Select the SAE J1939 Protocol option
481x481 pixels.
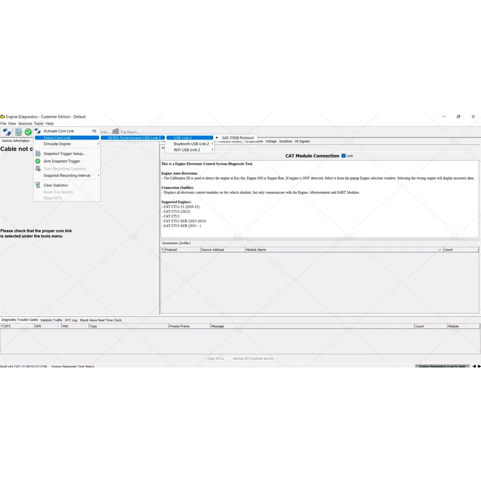pyautogui.click(x=238, y=138)
